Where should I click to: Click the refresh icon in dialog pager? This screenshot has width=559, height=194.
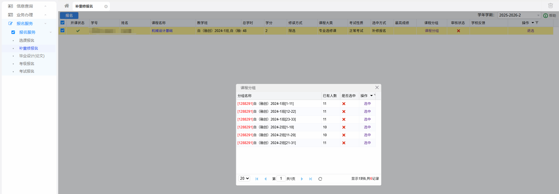point(320,179)
